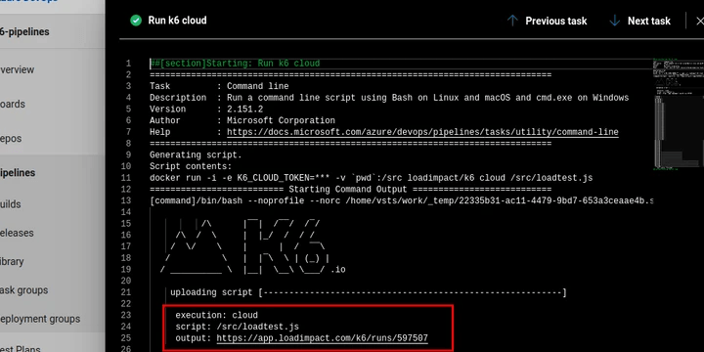Click the 'Starting Command Output' log line
Screen dimensions: 704x352
tap(351, 189)
